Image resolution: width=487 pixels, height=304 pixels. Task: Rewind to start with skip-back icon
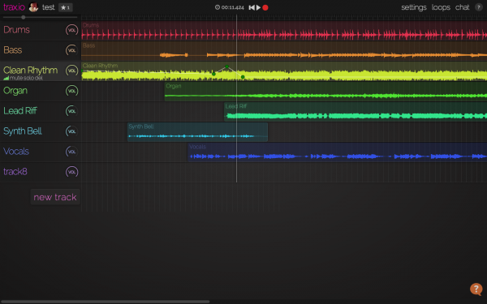(x=252, y=7)
